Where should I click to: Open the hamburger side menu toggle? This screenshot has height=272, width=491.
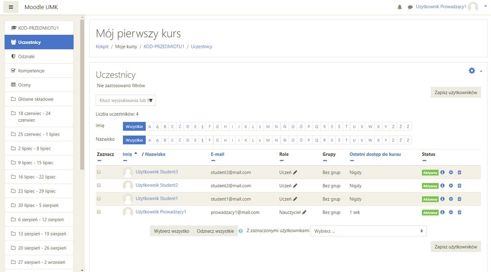pos(11,7)
